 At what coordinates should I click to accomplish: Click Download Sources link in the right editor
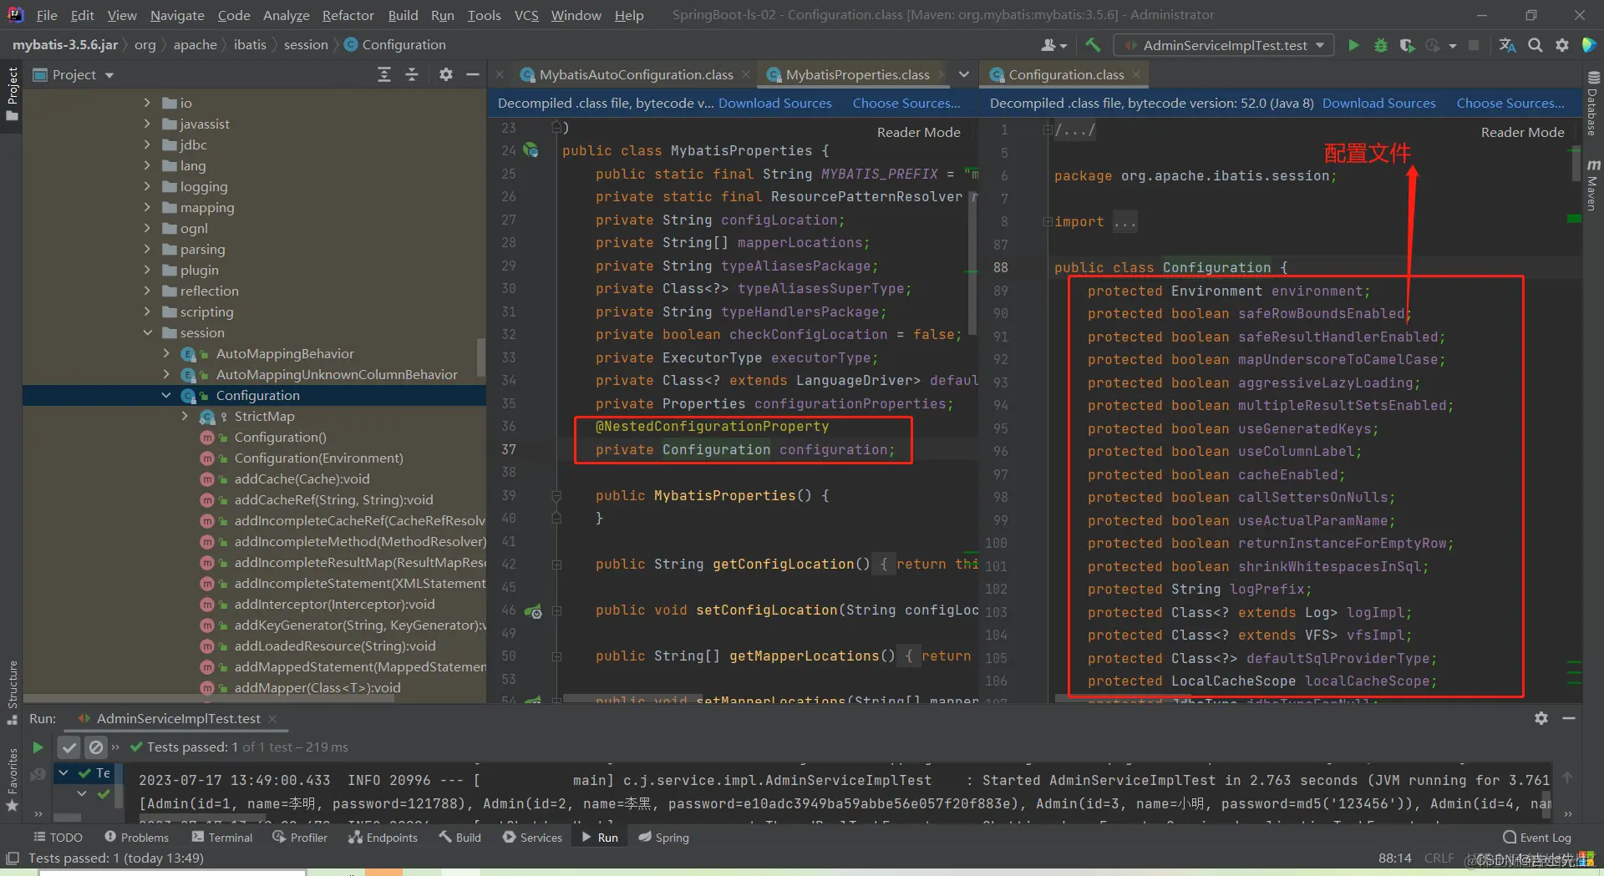[x=1378, y=103]
